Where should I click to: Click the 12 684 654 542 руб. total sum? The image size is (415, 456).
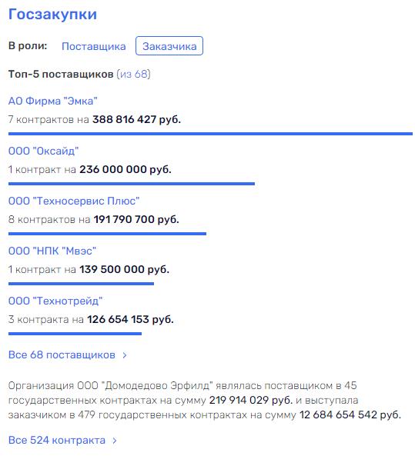350,414
